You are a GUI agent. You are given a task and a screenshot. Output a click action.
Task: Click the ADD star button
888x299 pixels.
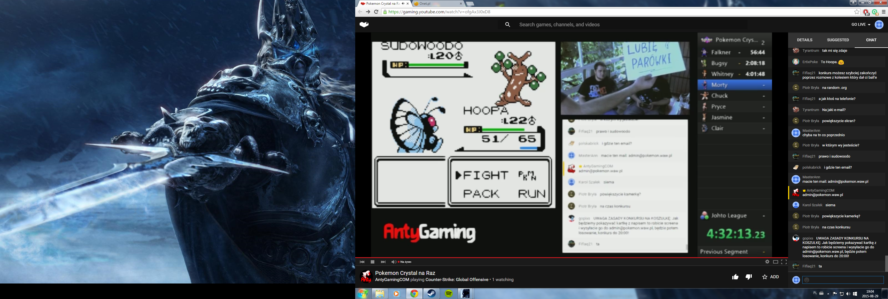770,277
